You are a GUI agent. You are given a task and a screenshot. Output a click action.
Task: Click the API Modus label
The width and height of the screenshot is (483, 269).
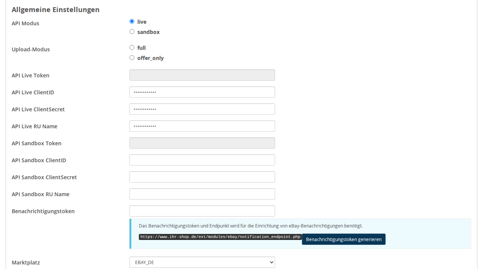point(25,23)
